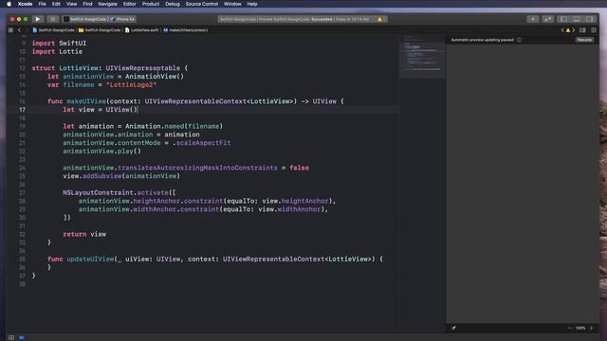Click the .scaleAspectFit value
The image size is (607, 341).
point(201,143)
